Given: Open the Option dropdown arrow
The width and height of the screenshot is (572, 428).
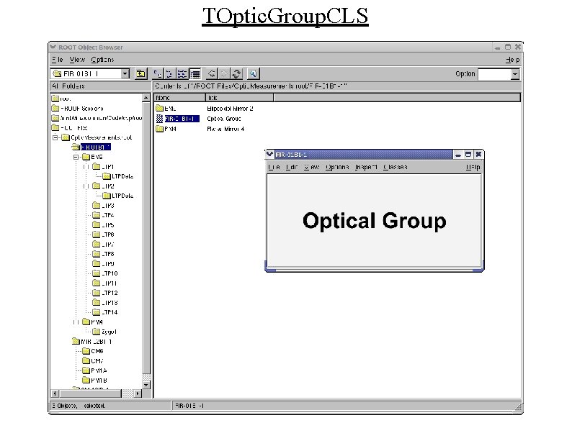Looking at the screenshot, I should coord(514,74).
